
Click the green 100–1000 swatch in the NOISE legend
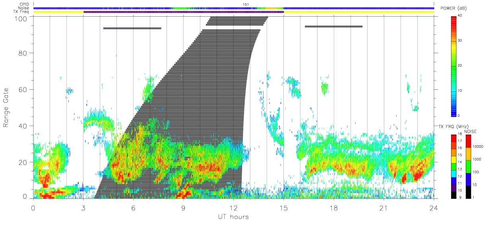(x=468, y=166)
